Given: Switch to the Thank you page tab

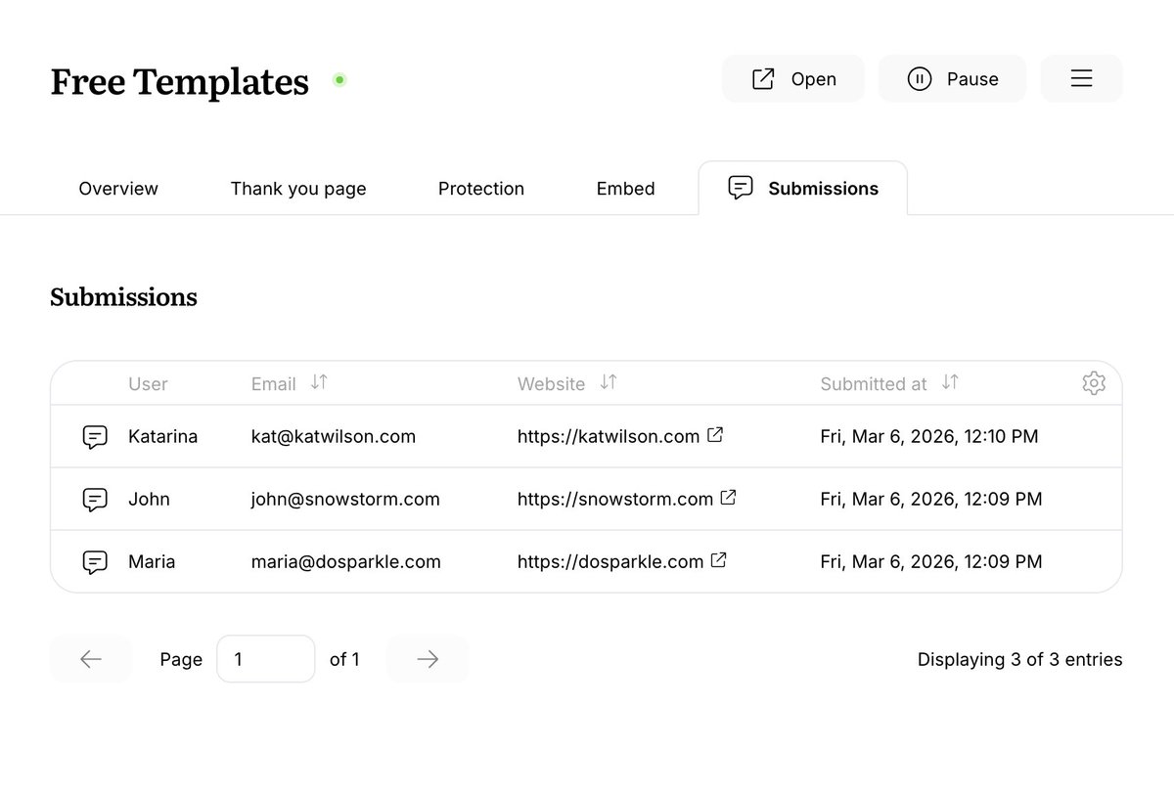Looking at the screenshot, I should pos(298,189).
